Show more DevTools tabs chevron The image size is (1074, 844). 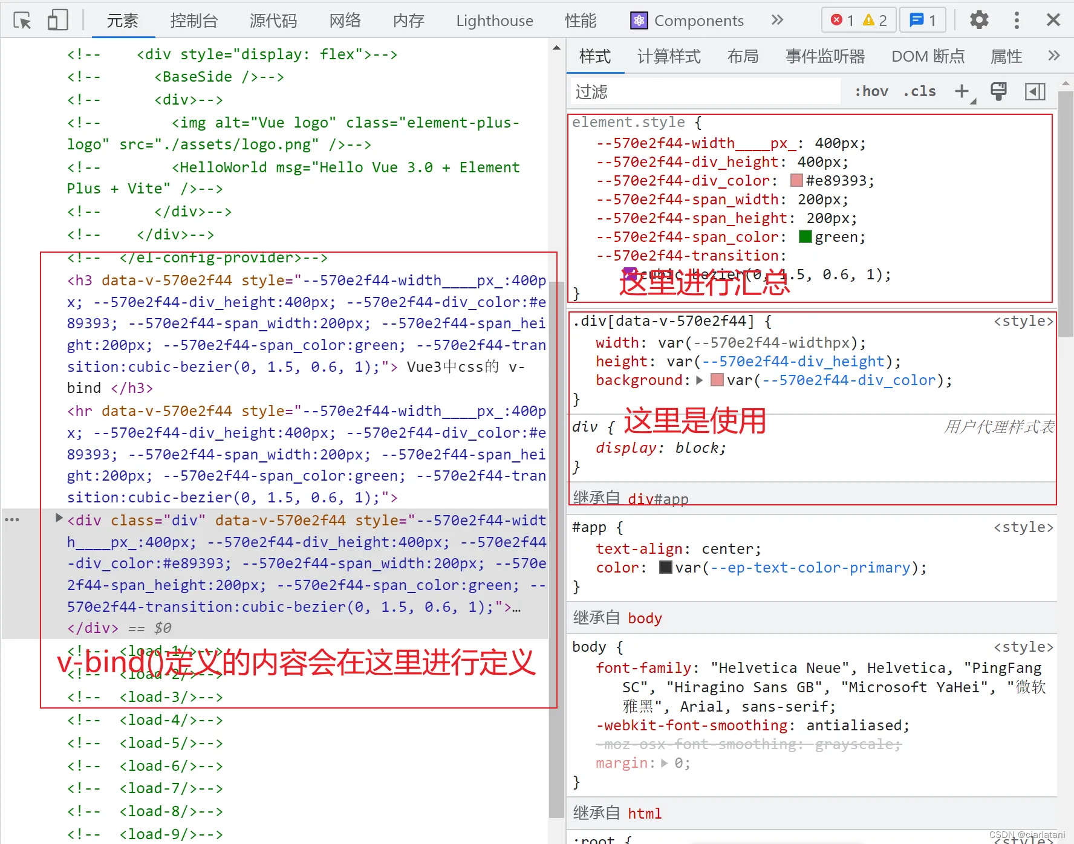pos(777,21)
